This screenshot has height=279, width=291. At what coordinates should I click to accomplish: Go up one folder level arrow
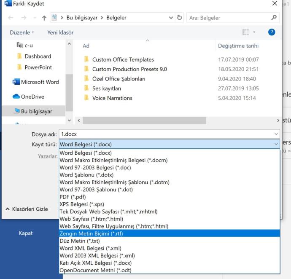(44, 18)
